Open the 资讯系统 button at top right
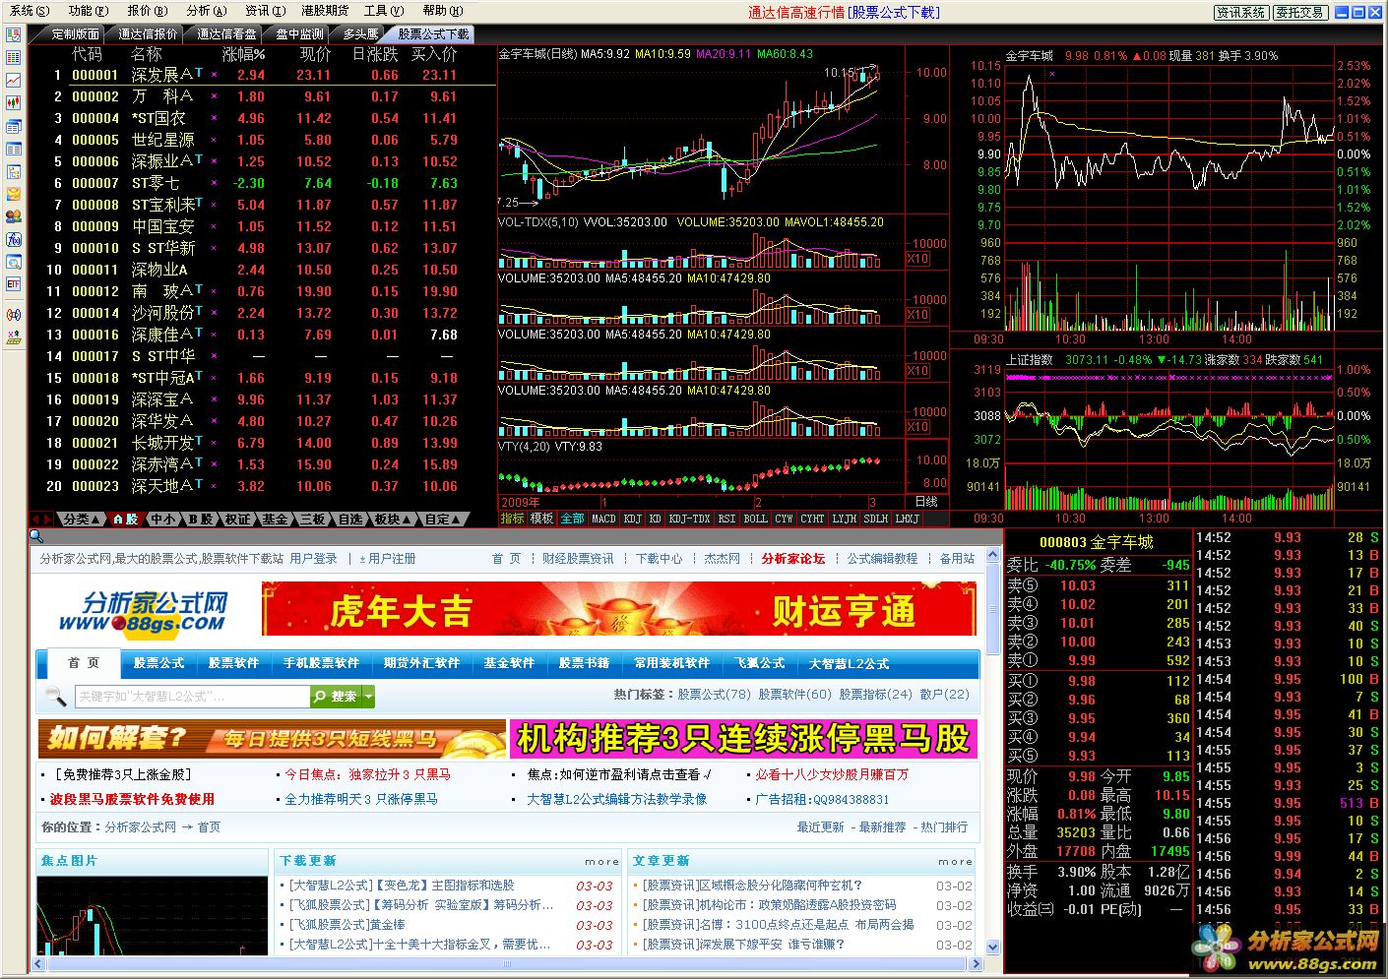The image size is (1388, 979). point(1241,12)
